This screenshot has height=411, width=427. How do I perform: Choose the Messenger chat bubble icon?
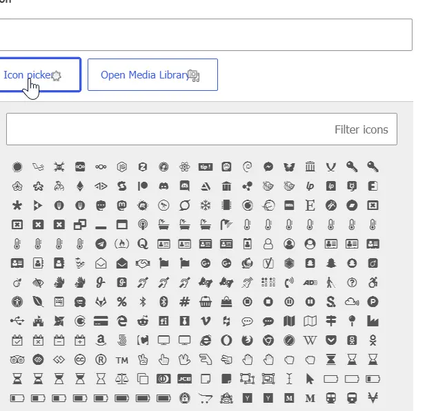(x=268, y=167)
